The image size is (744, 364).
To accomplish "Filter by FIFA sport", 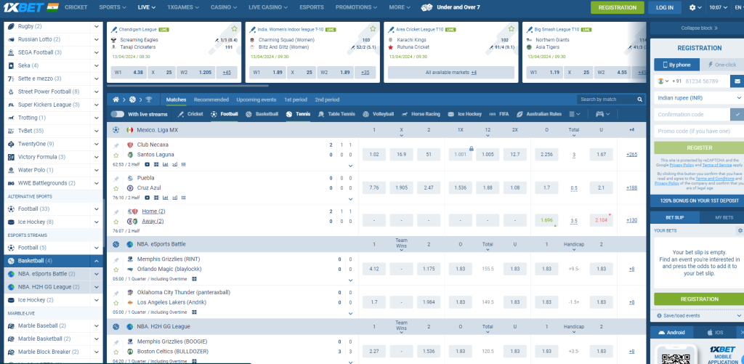I will coord(498,114).
